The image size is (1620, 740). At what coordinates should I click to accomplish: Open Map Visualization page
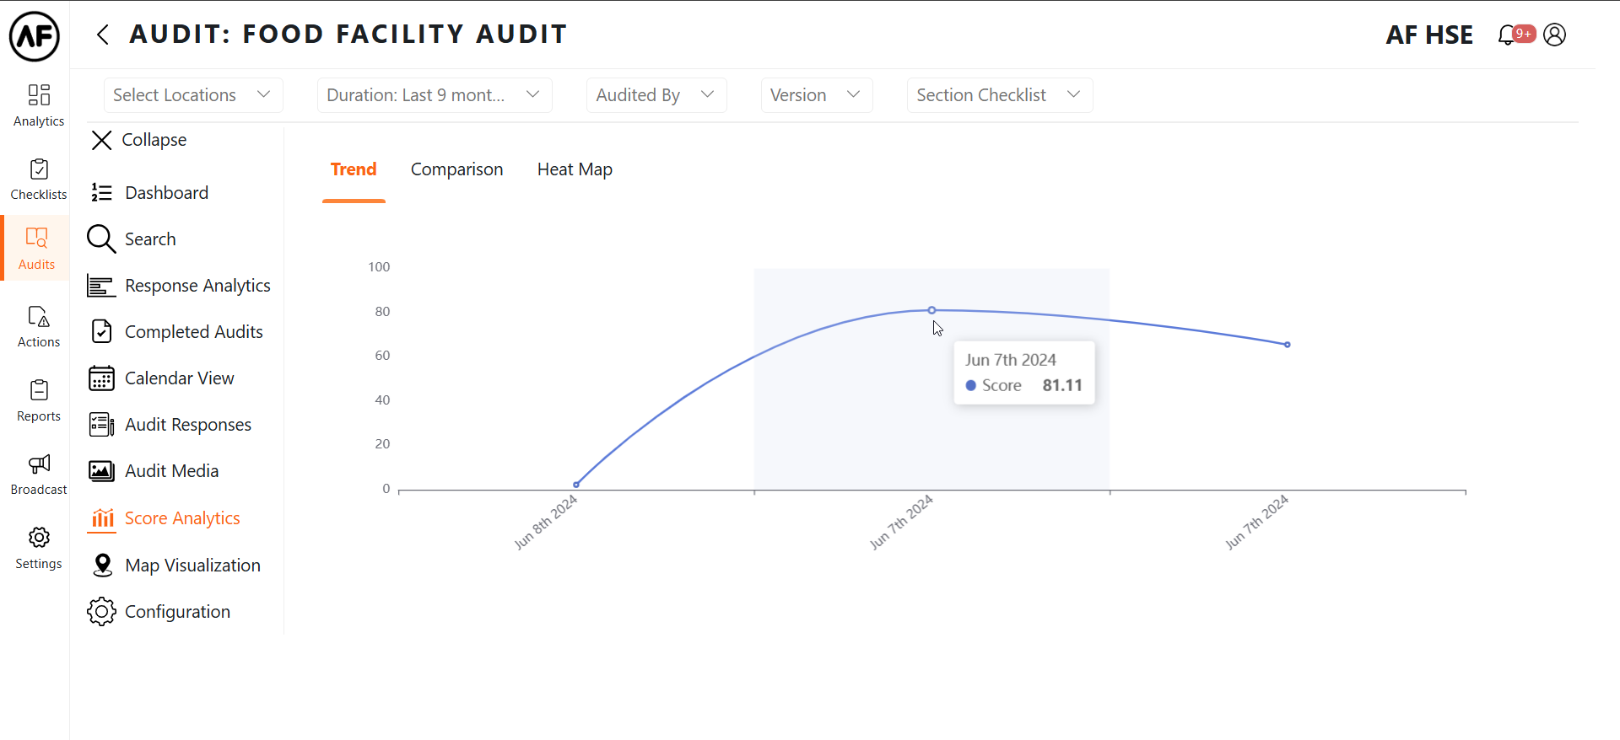[192, 566]
